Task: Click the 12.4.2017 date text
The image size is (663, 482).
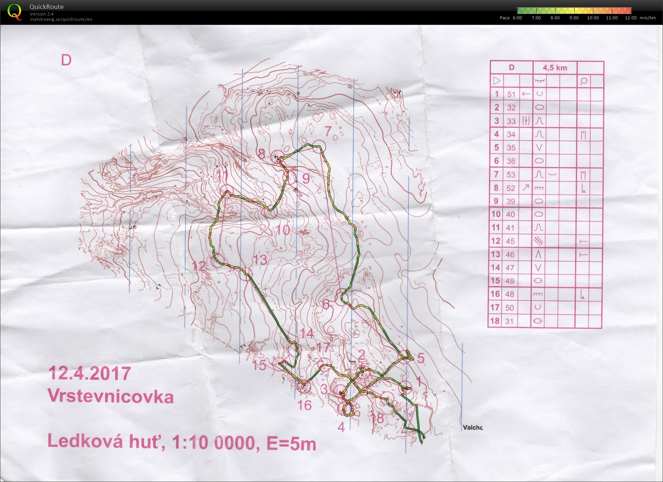Action: coord(90,373)
